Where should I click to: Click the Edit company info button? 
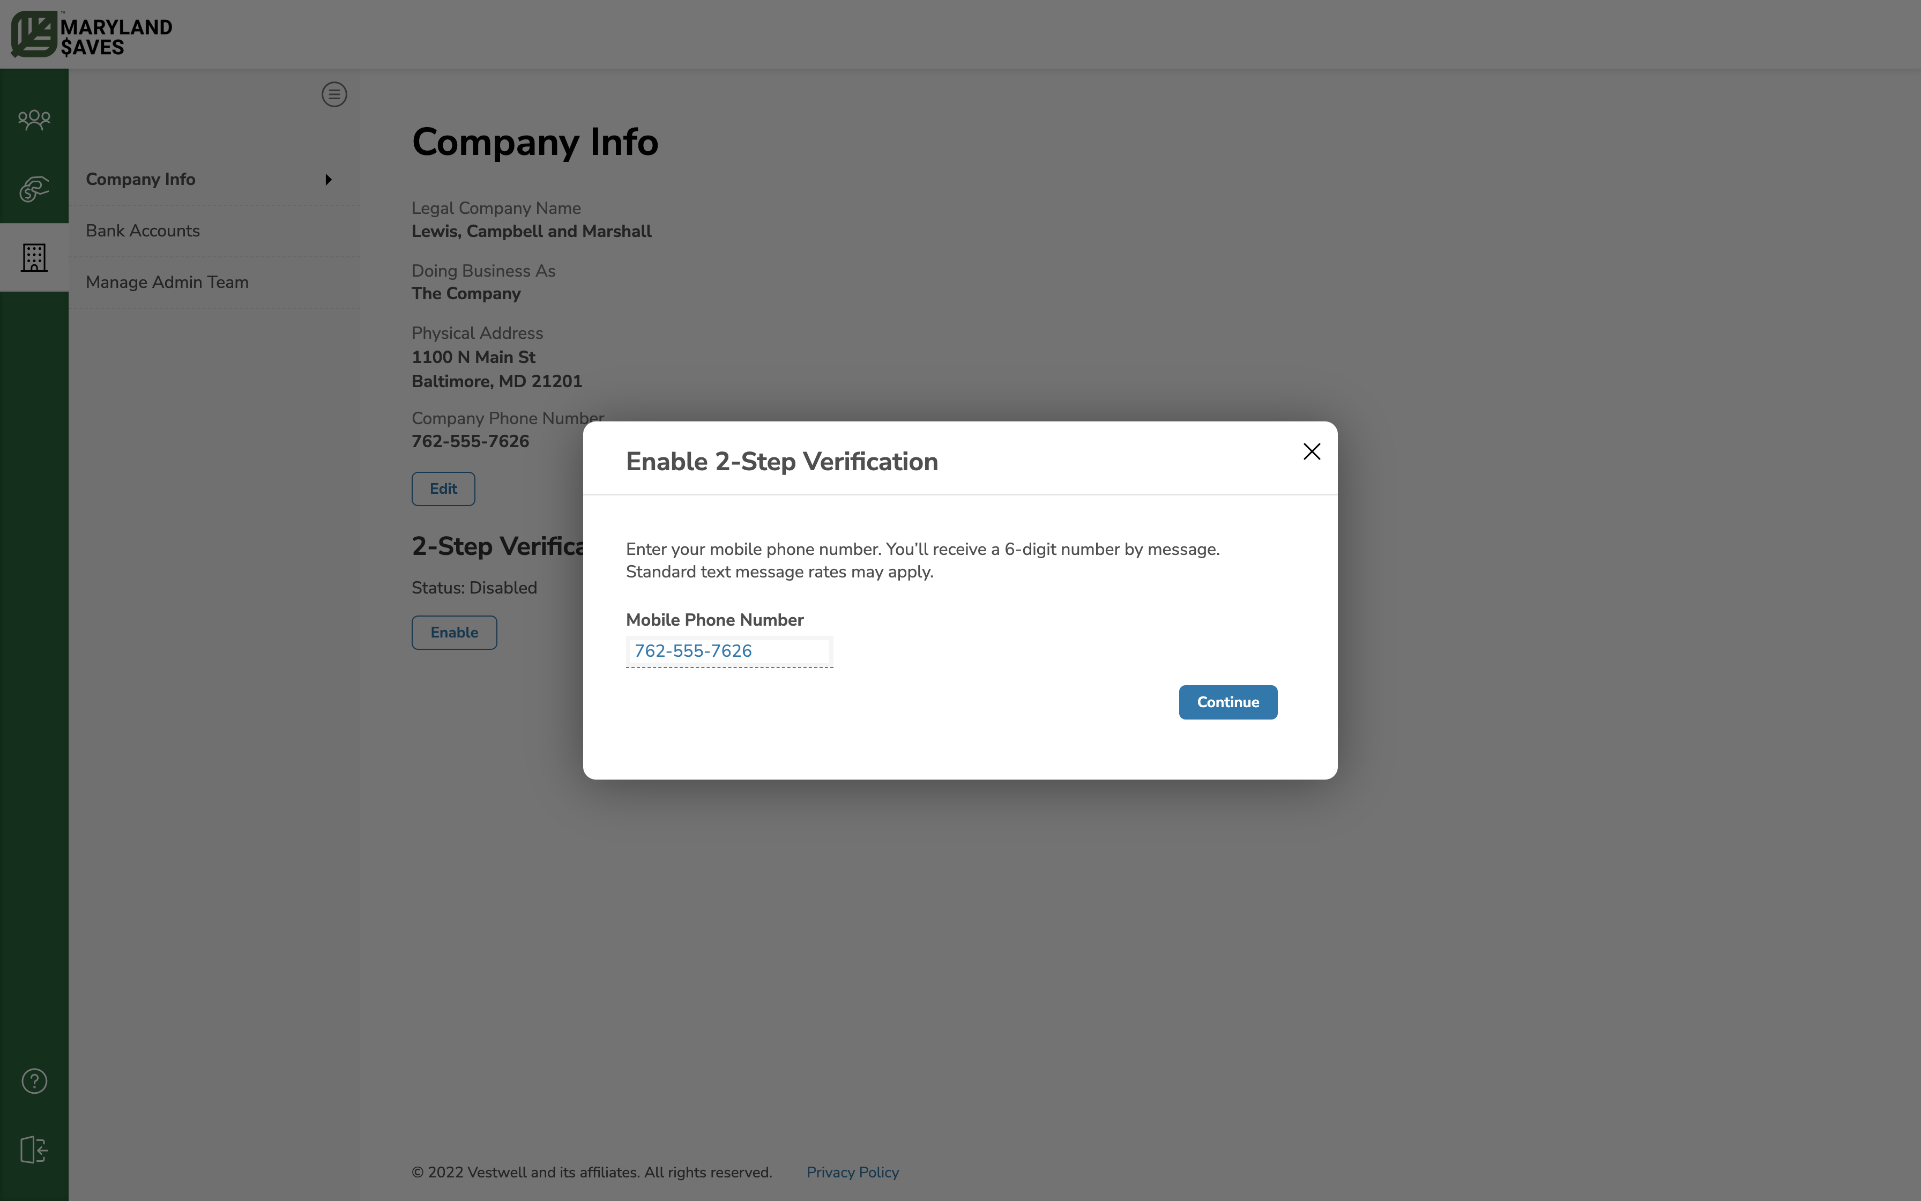point(443,488)
